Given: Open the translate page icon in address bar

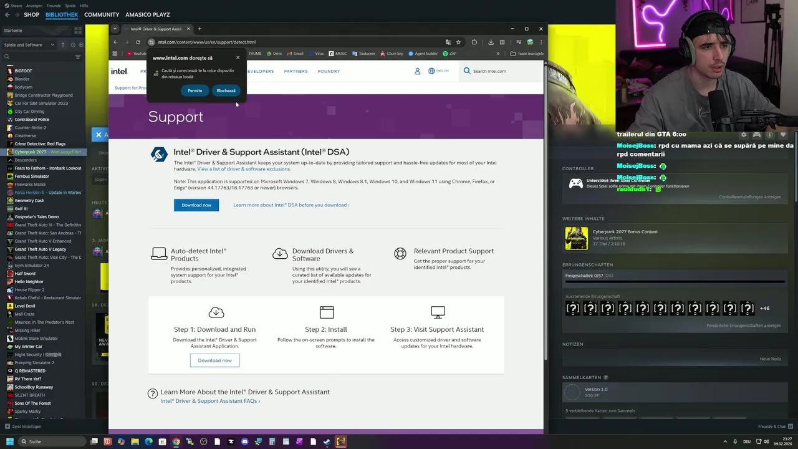Looking at the screenshot, I should 448,42.
